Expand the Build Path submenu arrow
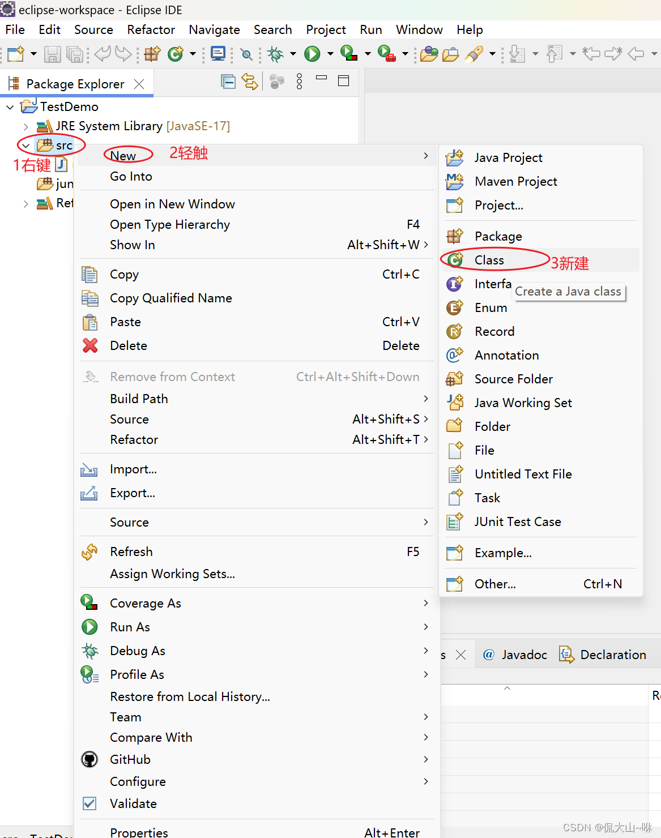The image size is (661, 838). (x=426, y=399)
